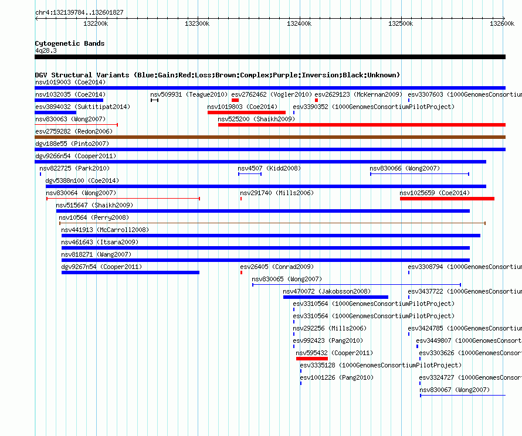Image resolution: width=522 pixels, height=436 pixels.
Task: Select nsv441913 (McCarroll2008) label
Action: 105,230
